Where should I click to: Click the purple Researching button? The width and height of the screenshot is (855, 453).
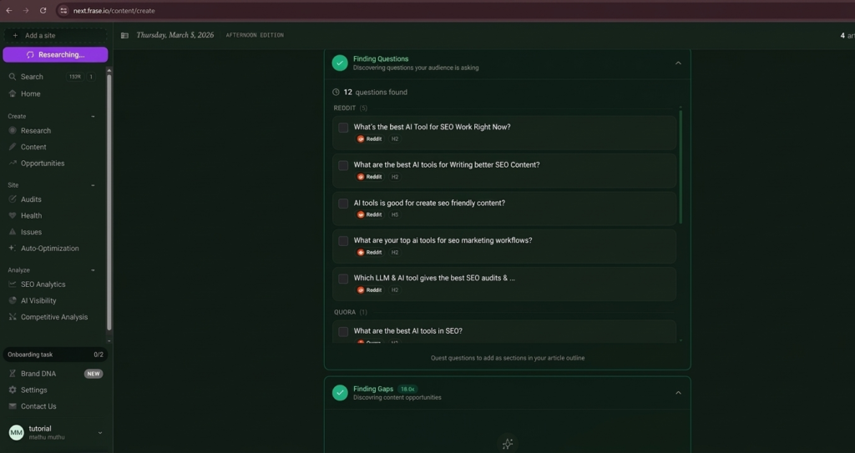55,54
